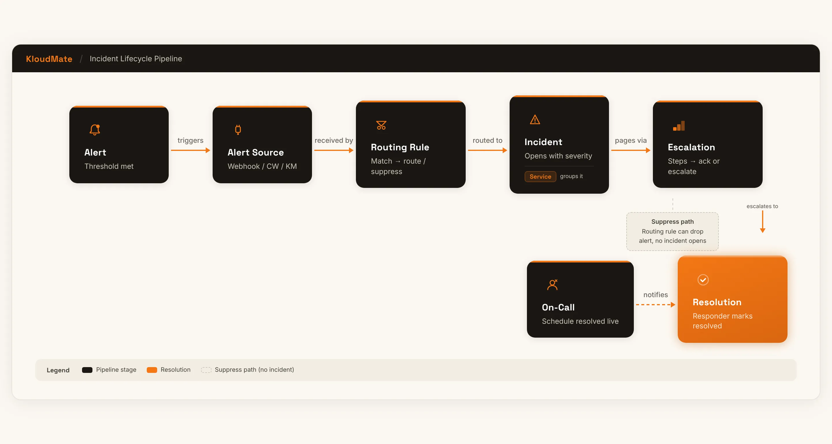Viewport: 832px width, 444px height.
Task: Click the 'Suppress path' note heading
Action: click(x=672, y=222)
